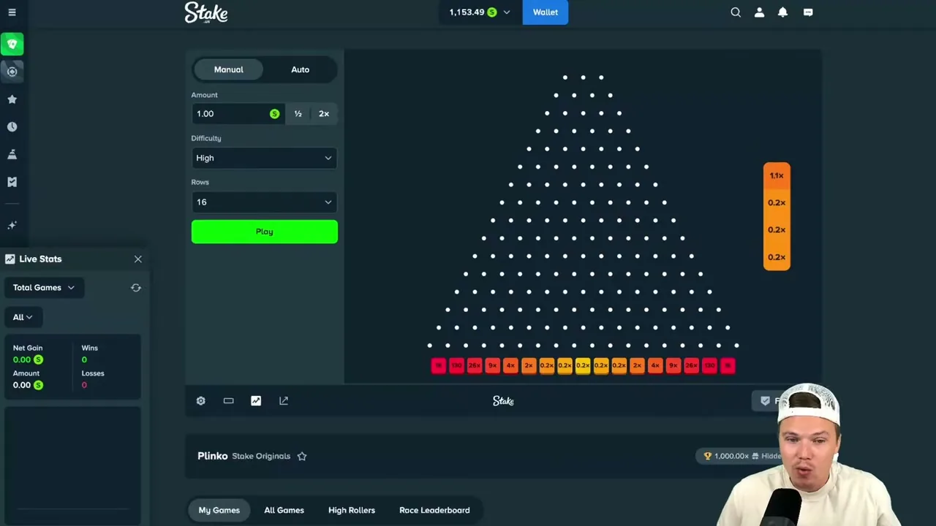
Task: Click the Plinko game title
Action: tap(213, 456)
